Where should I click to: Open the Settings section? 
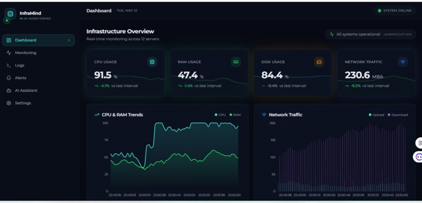point(39,103)
